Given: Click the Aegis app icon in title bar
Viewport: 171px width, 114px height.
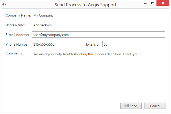Looking at the screenshot, I should [x=5, y=5].
